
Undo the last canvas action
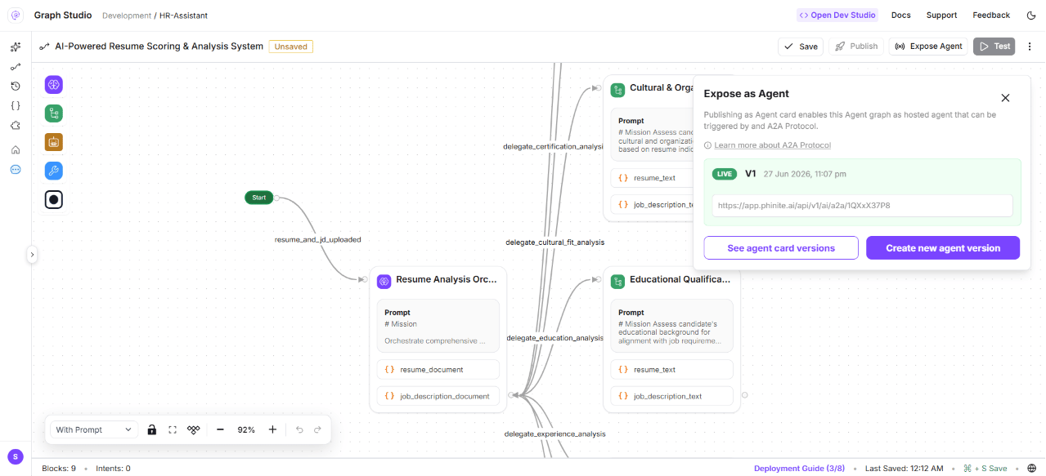[x=299, y=429]
